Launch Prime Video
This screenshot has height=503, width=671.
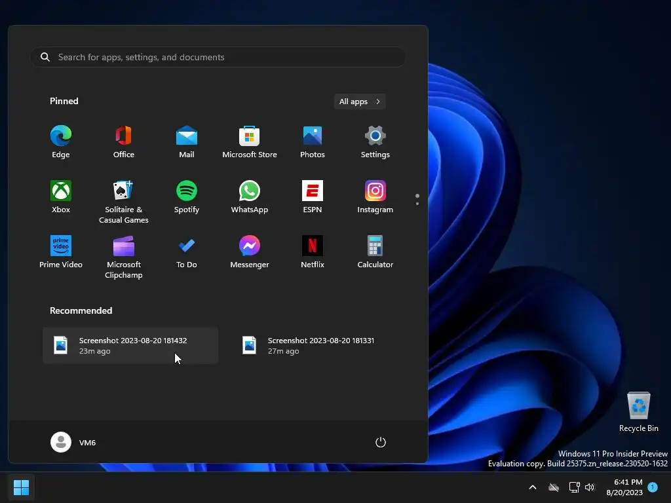coord(61,252)
